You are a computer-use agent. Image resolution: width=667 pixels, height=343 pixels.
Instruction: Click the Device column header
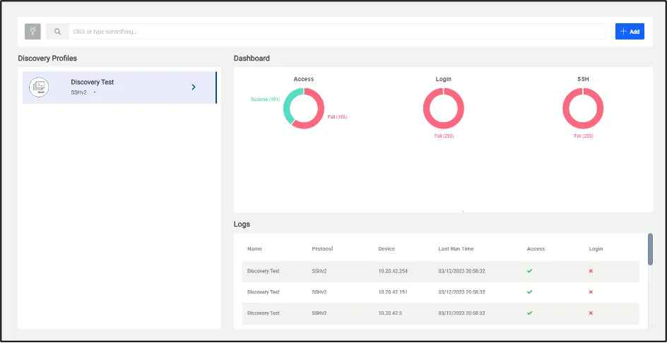pos(386,248)
